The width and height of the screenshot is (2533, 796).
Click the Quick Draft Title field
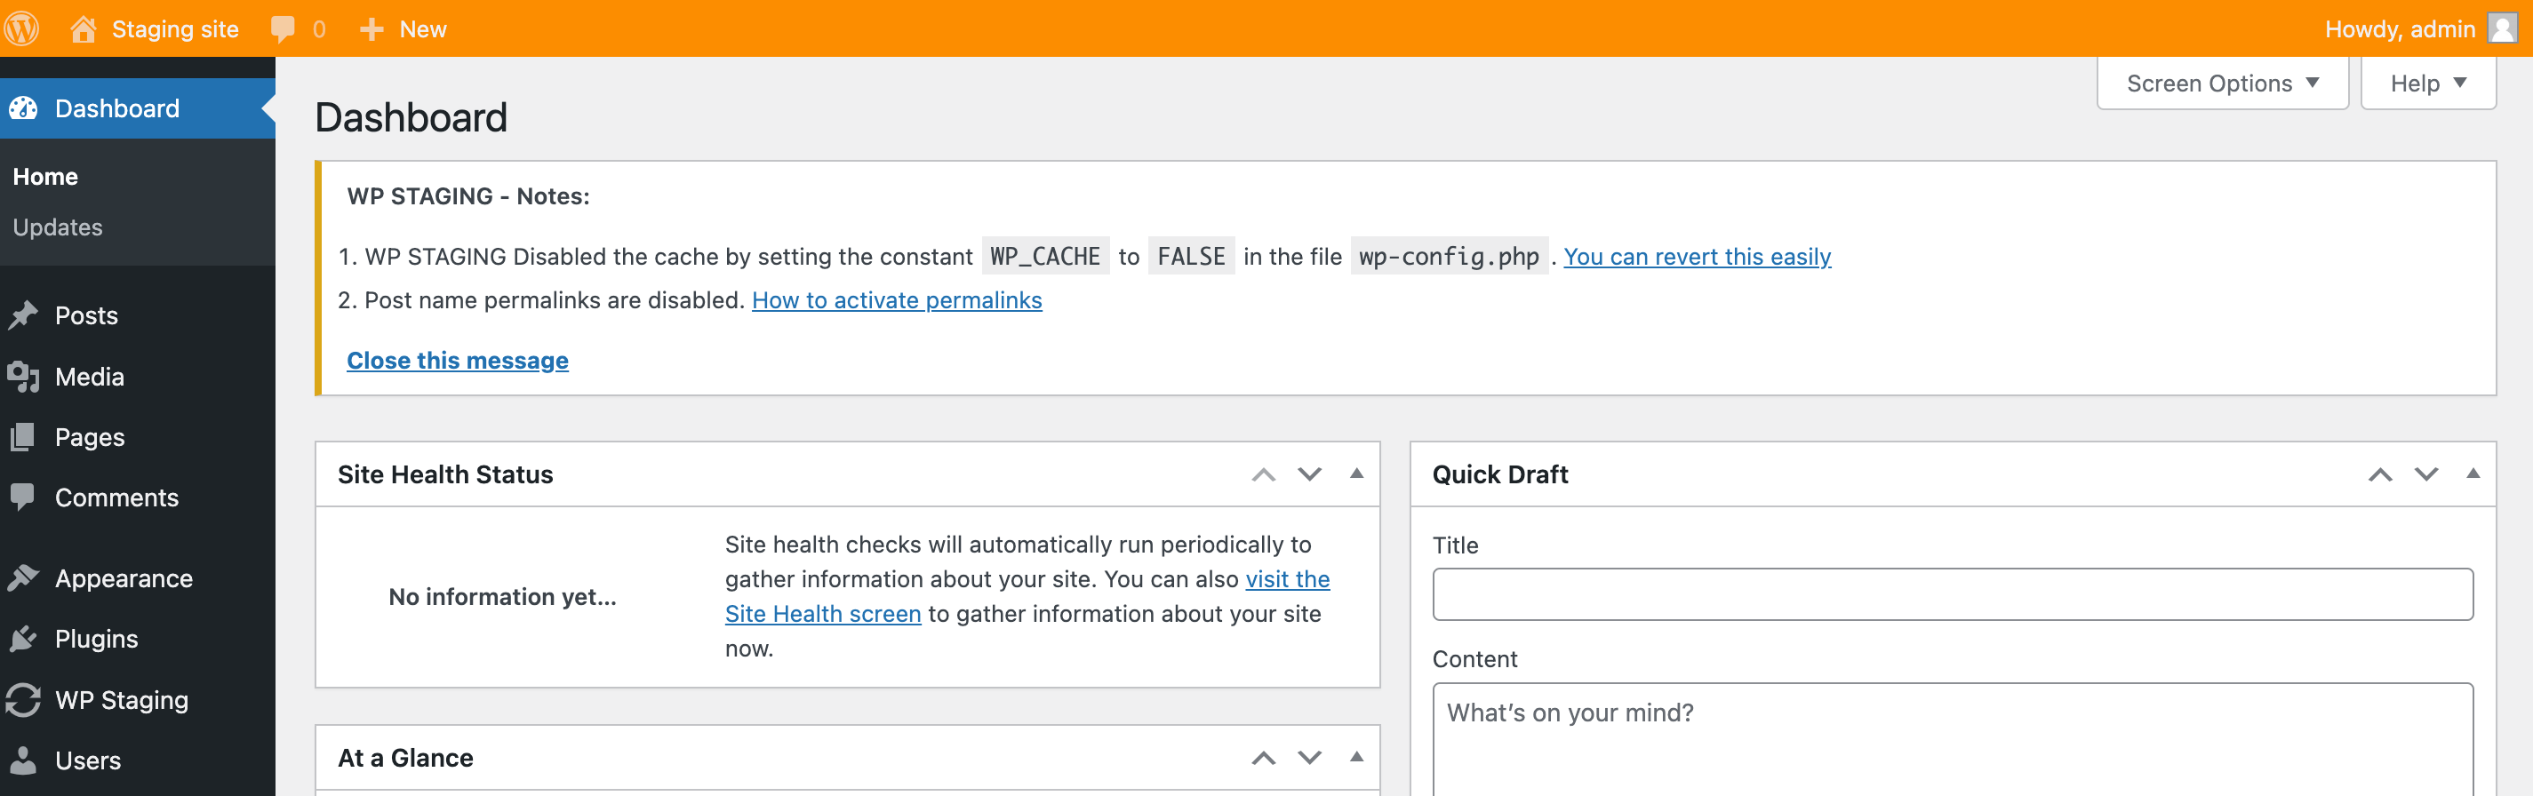pos(1953,593)
